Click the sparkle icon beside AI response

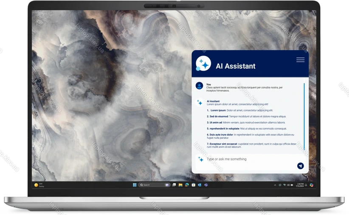[x=199, y=102]
